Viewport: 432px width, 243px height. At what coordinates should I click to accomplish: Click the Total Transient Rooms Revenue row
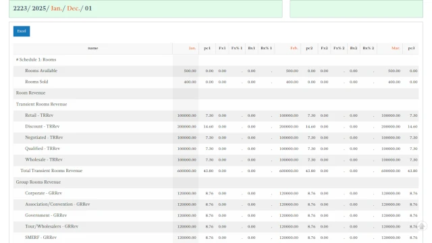pyautogui.click(x=216, y=171)
